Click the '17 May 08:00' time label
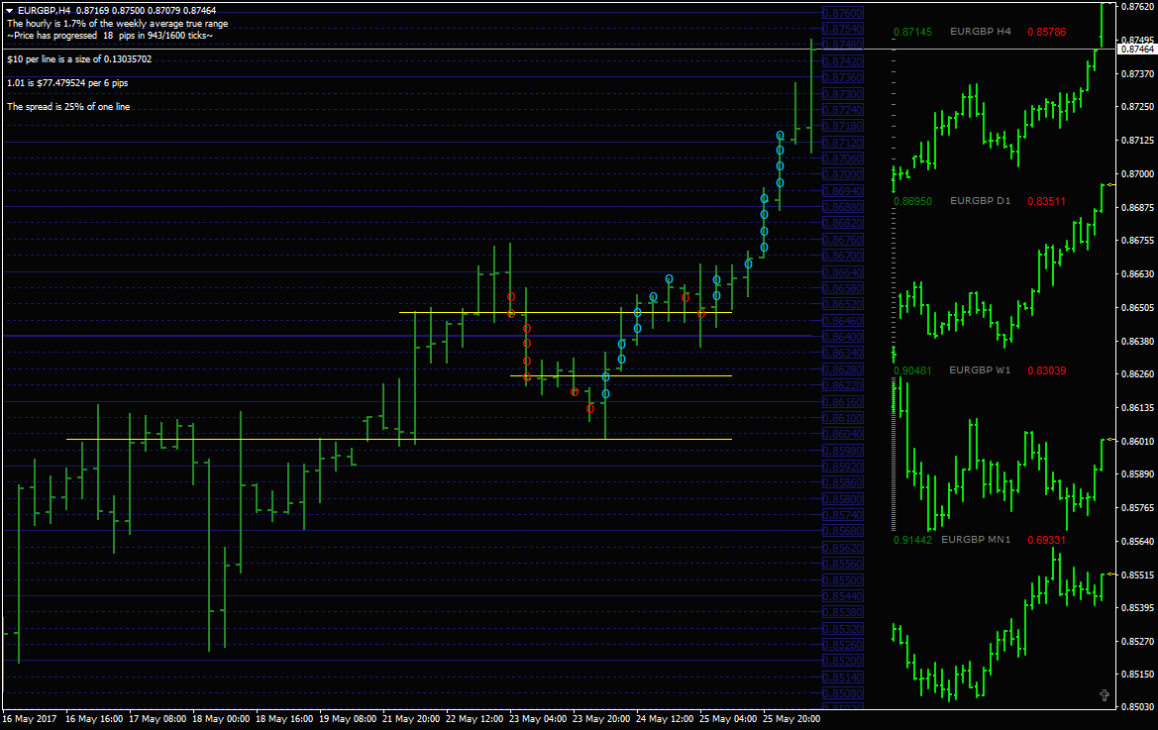 tap(158, 718)
